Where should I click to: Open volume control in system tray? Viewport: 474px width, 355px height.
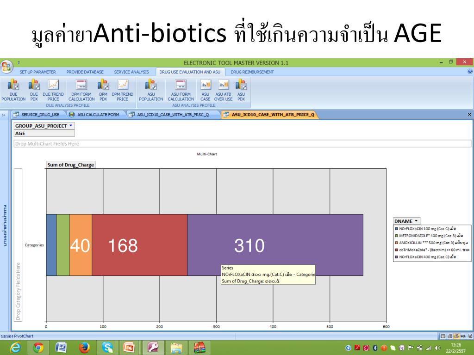[437, 348]
